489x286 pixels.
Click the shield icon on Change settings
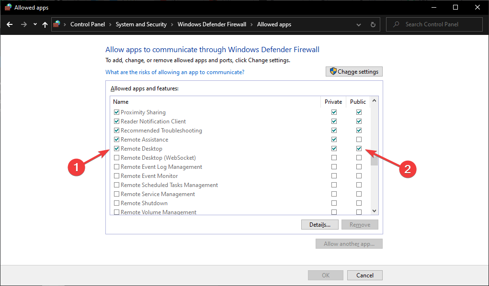tap(333, 71)
